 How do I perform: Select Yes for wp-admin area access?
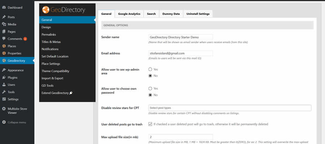150,69
